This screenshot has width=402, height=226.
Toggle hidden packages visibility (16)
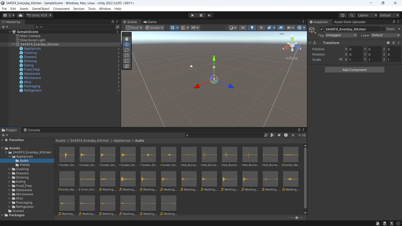pyautogui.click(x=302, y=135)
